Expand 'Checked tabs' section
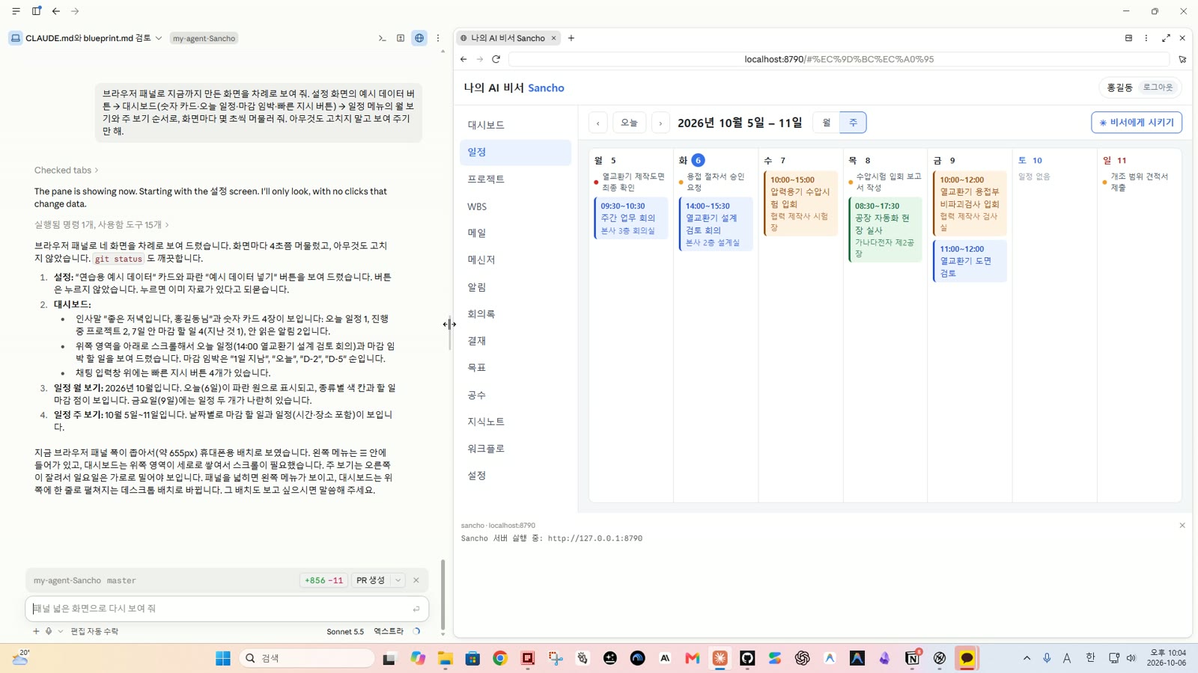Viewport: 1198px width, 673px height. click(66, 170)
